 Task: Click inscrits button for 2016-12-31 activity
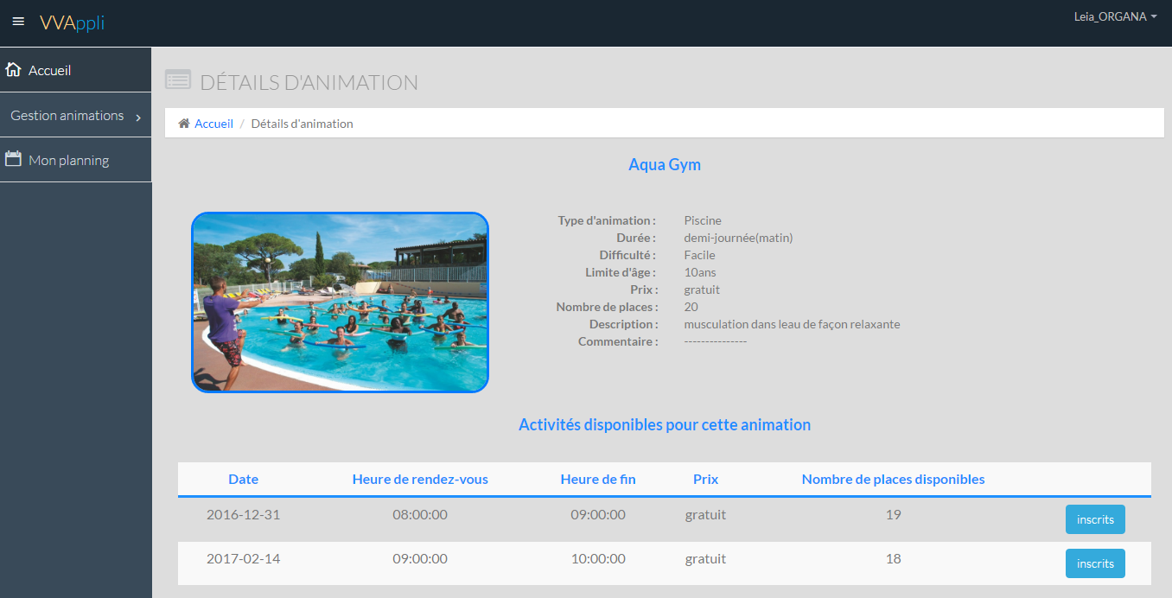click(1095, 519)
